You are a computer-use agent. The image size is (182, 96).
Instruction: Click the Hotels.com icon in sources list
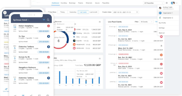pos(74,48)
